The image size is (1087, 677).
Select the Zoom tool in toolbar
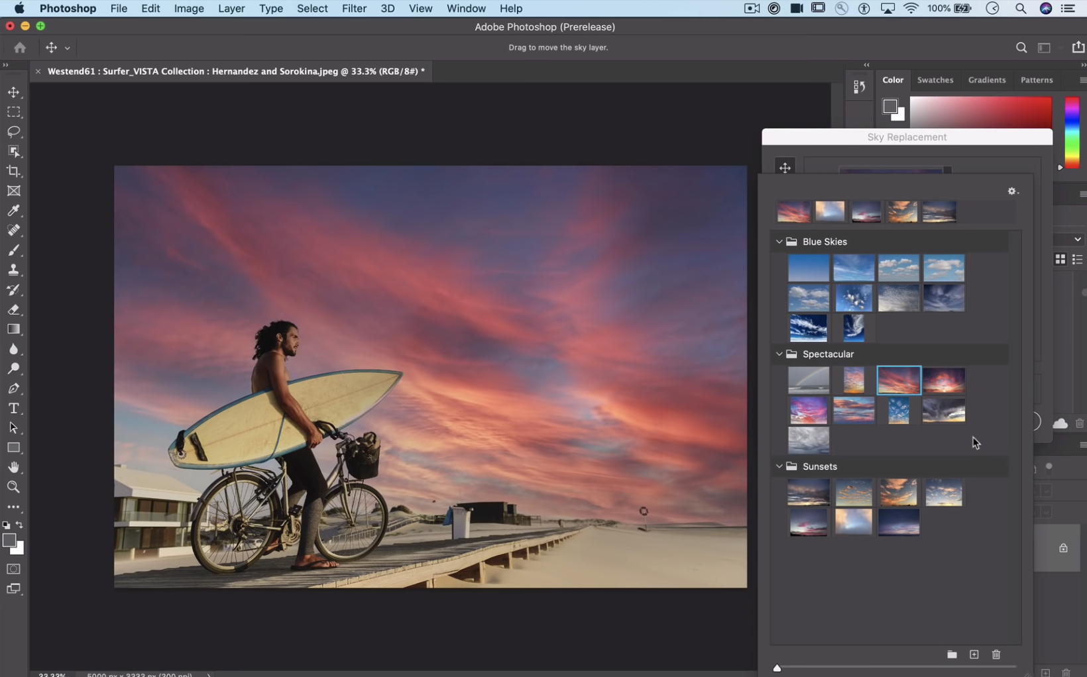(13, 488)
